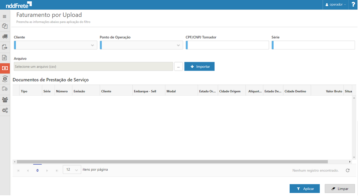Open the users group sidebar icon
The width and height of the screenshot is (358, 196).
coord(5,100)
